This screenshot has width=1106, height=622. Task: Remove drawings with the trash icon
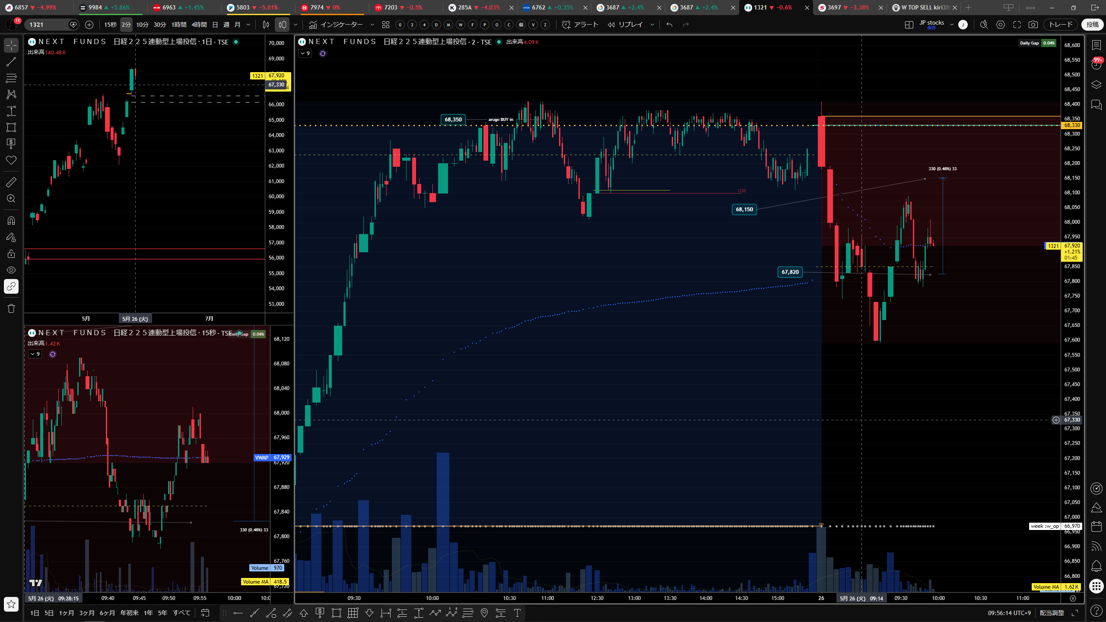coord(11,308)
